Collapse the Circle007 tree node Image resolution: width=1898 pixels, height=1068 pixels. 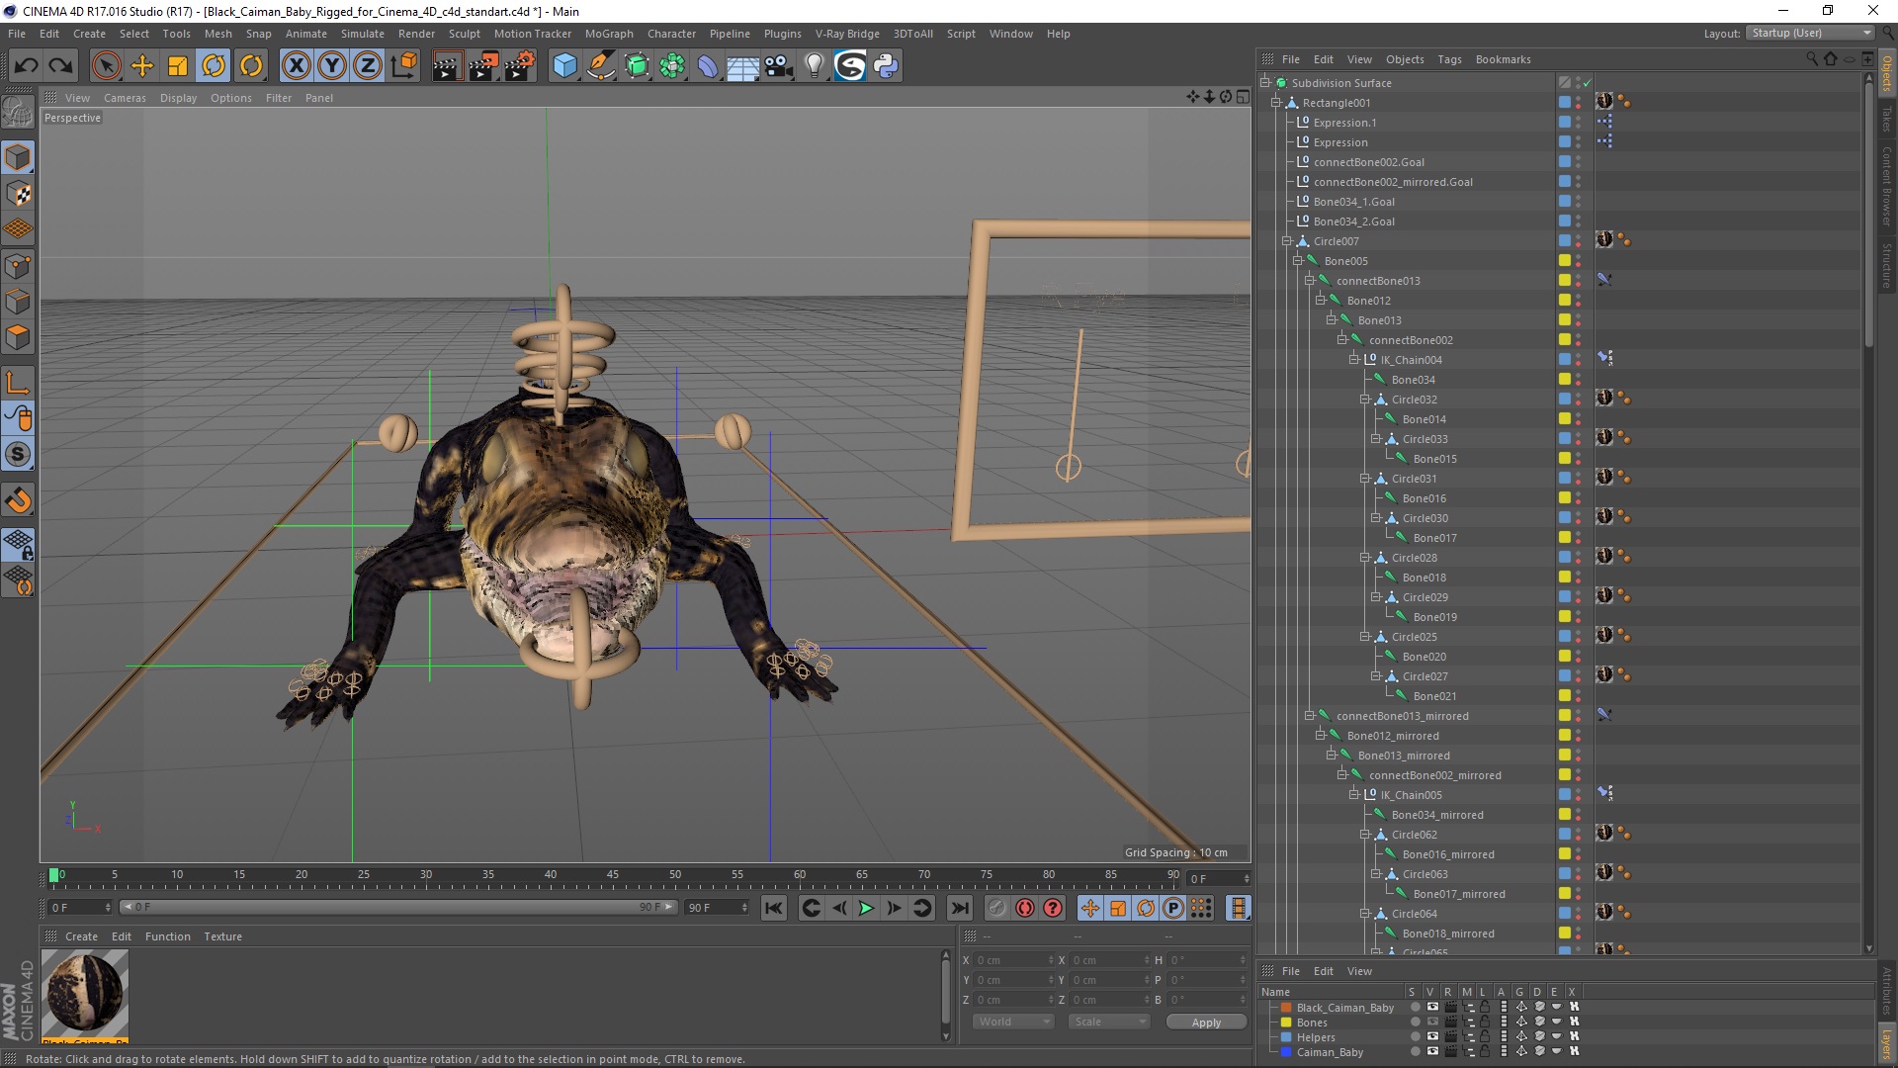[x=1287, y=241]
